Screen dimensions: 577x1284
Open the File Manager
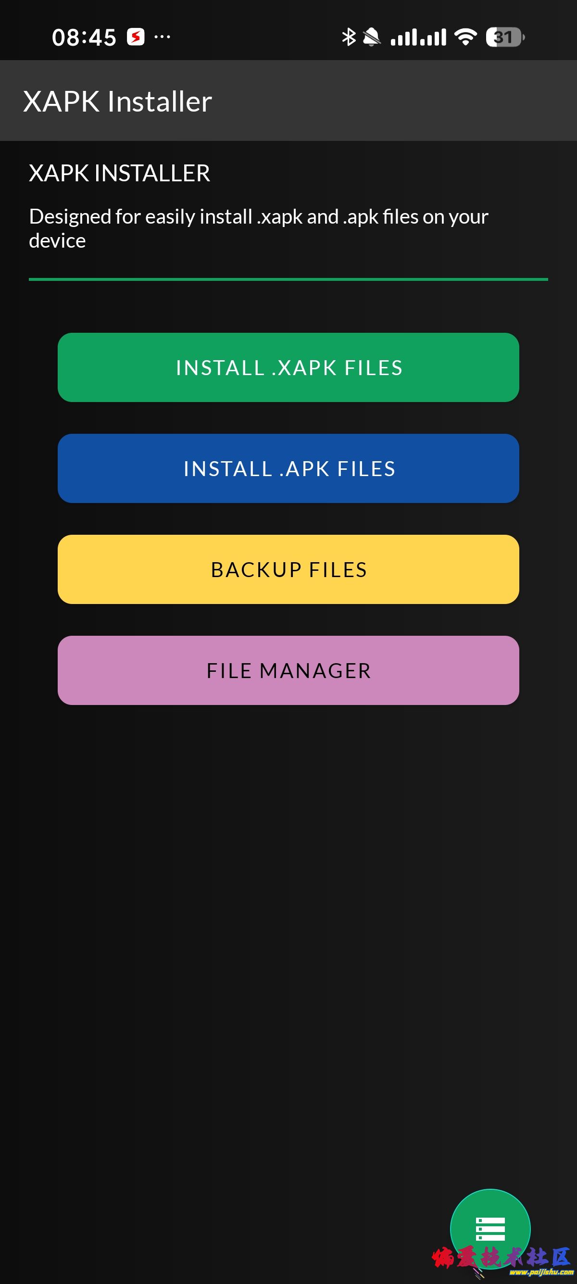[x=288, y=670]
